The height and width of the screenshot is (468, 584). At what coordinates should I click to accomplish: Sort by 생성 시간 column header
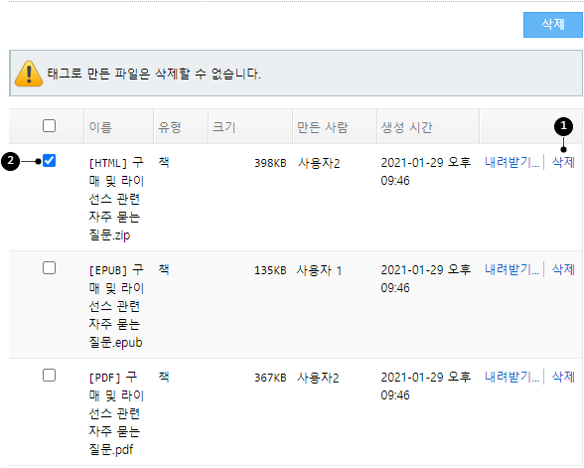click(407, 127)
